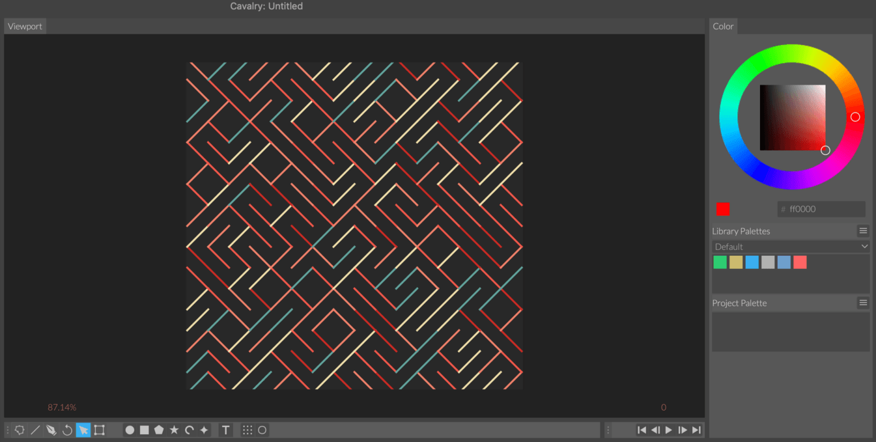Viewport: 876px width, 442px height.
Task: Enable the Frame/Artboard tool
Action: (x=100, y=430)
